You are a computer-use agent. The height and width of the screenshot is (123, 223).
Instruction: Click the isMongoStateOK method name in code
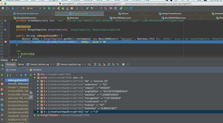(46, 36)
